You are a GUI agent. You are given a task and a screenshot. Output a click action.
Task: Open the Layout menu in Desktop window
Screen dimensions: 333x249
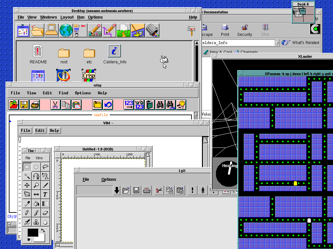[67, 17]
